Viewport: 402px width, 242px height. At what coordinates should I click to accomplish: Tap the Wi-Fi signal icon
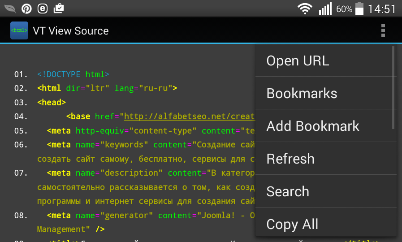tap(305, 9)
